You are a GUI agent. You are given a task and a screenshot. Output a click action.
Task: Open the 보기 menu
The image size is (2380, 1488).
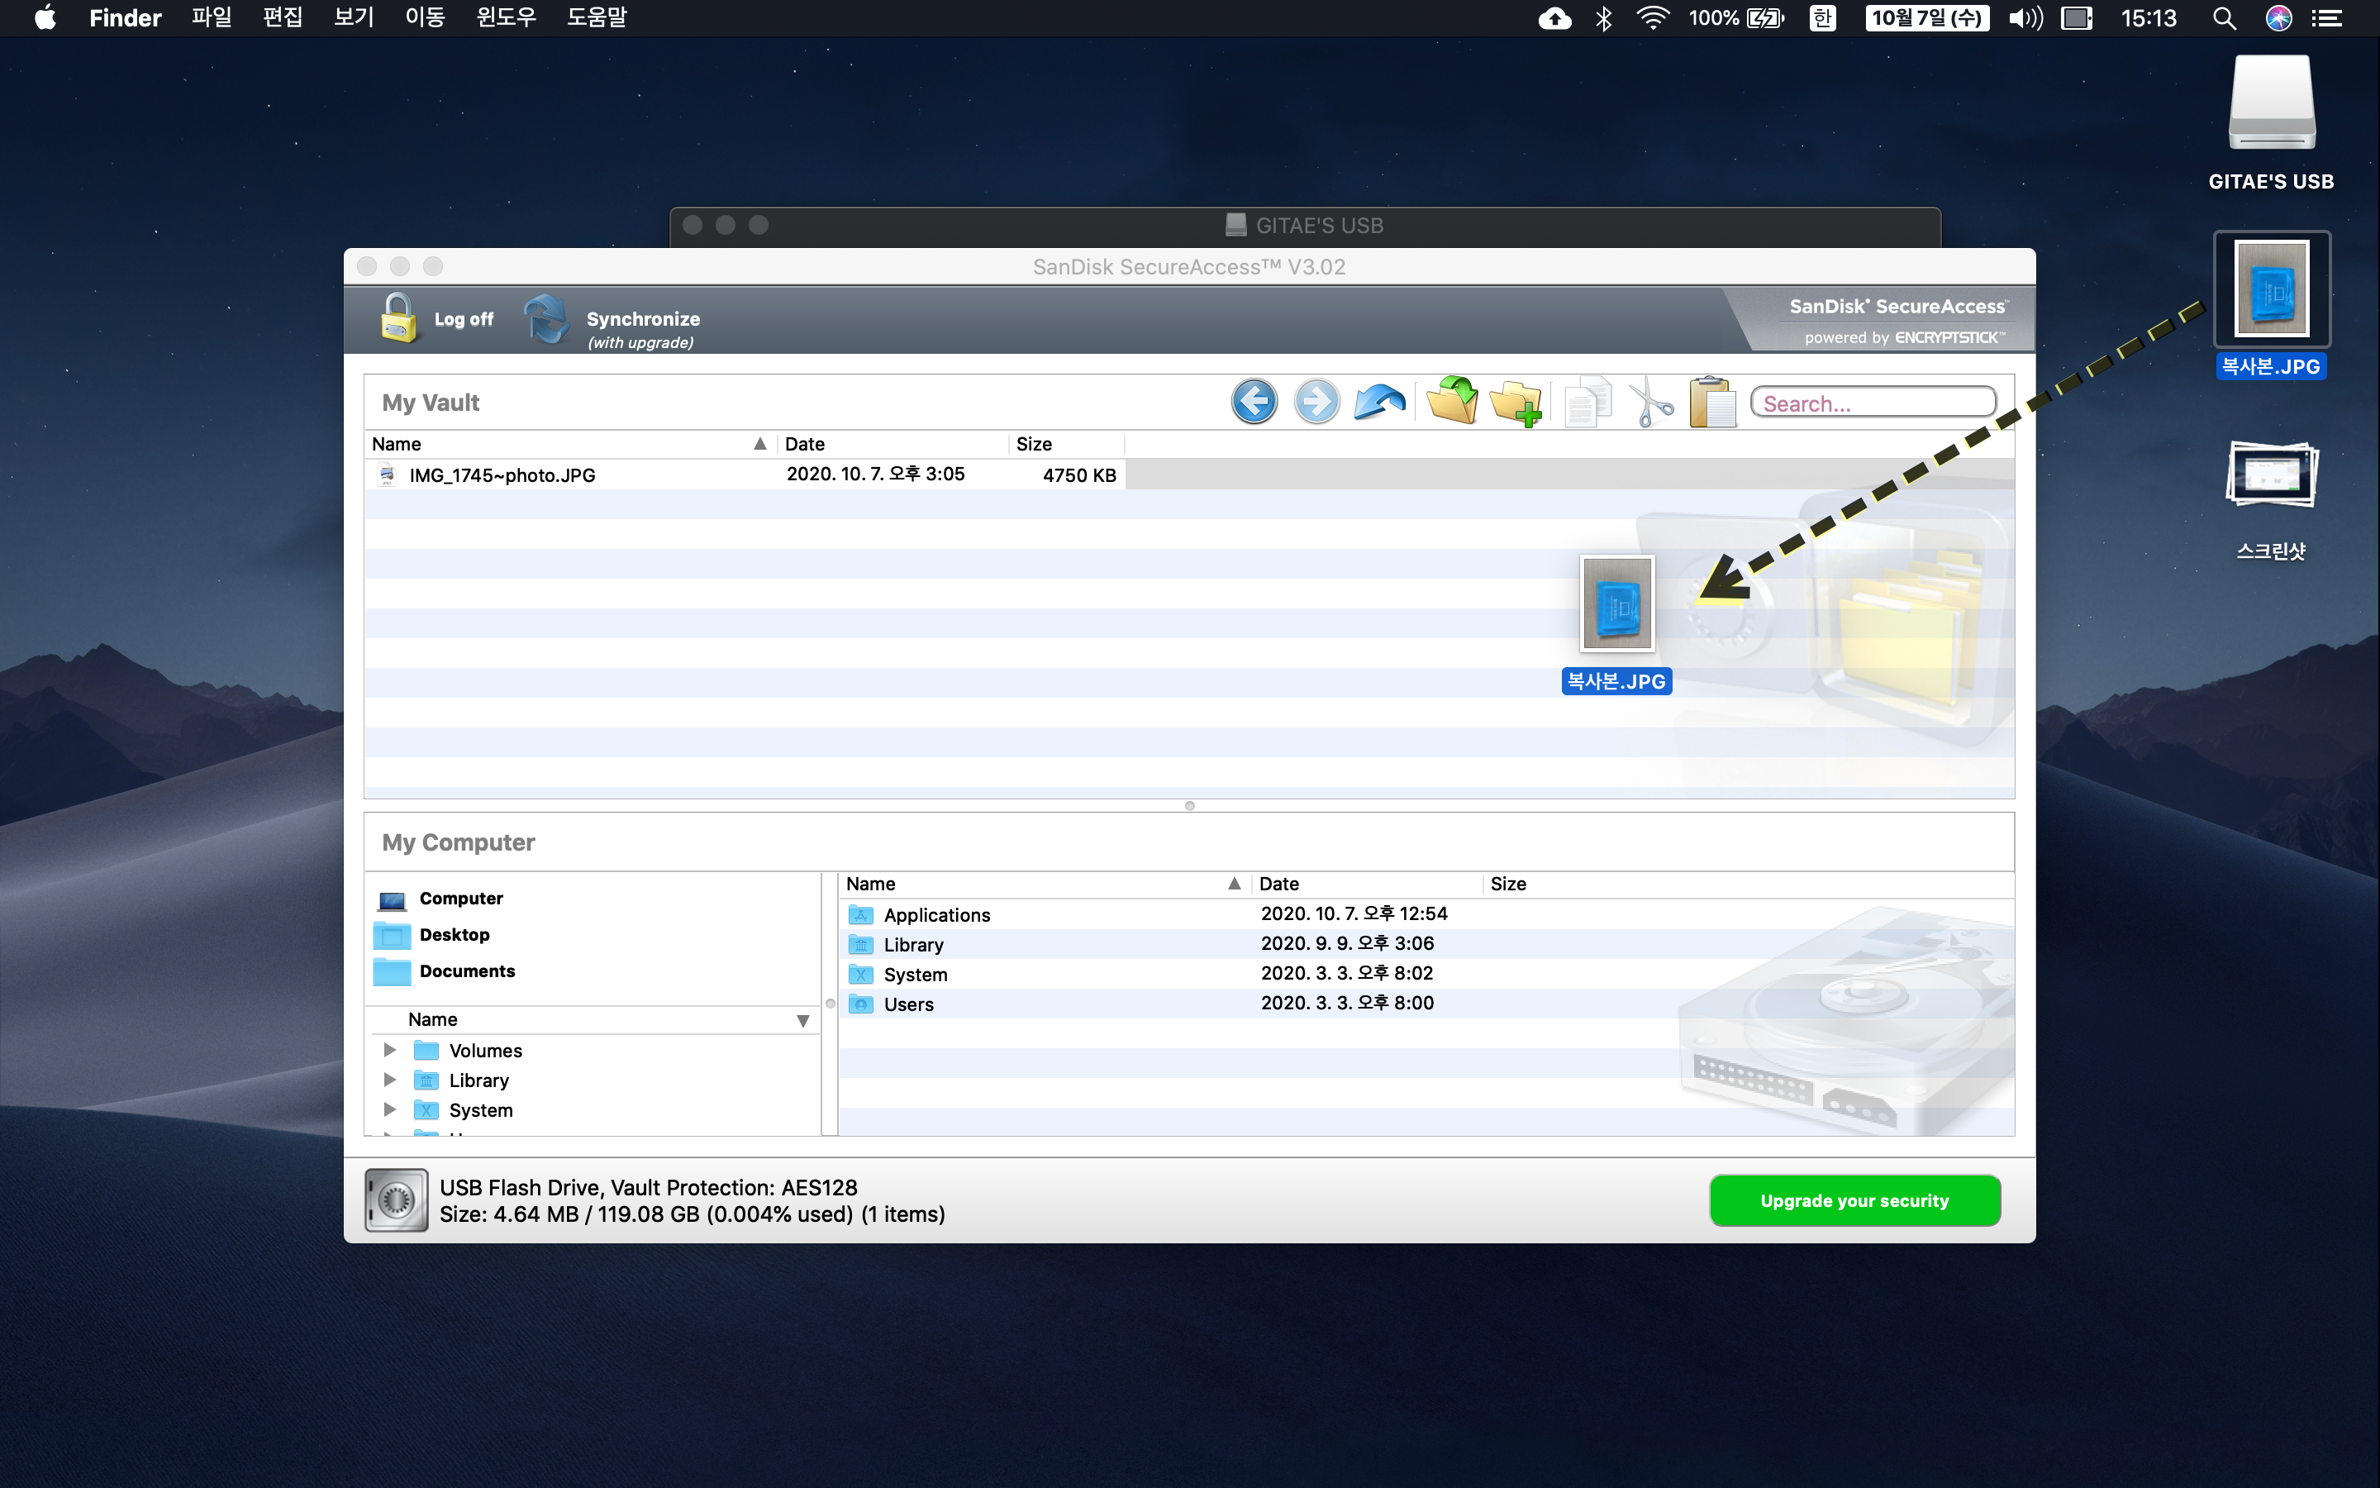tap(354, 17)
